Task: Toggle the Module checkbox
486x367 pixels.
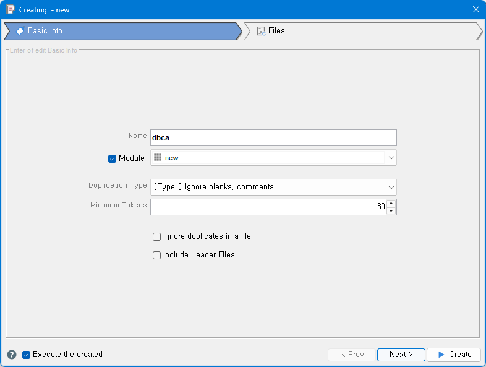Action: pyautogui.click(x=113, y=158)
